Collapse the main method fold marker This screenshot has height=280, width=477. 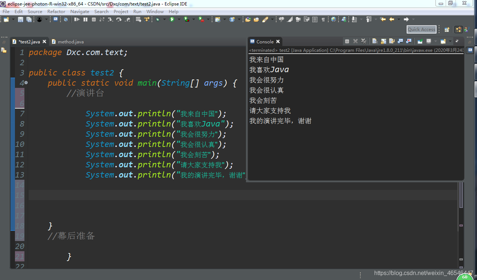pyautogui.click(x=26, y=83)
